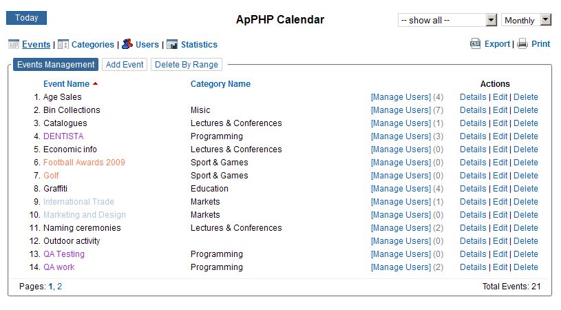Open the Delete By Range tab

coord(187,65)
